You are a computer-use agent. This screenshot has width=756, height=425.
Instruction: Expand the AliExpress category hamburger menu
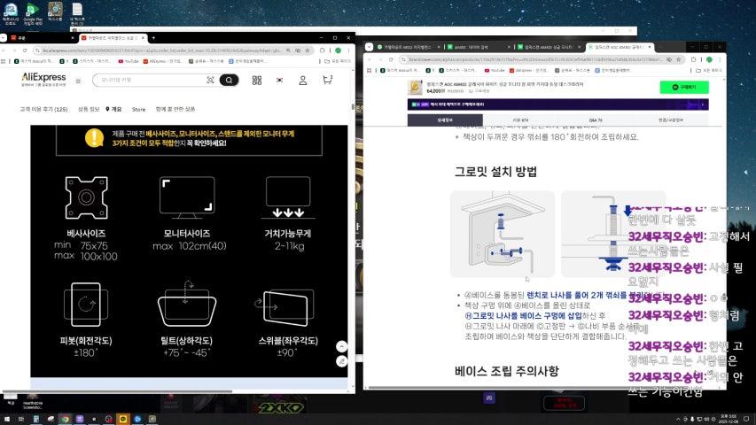tap(78, 80)
